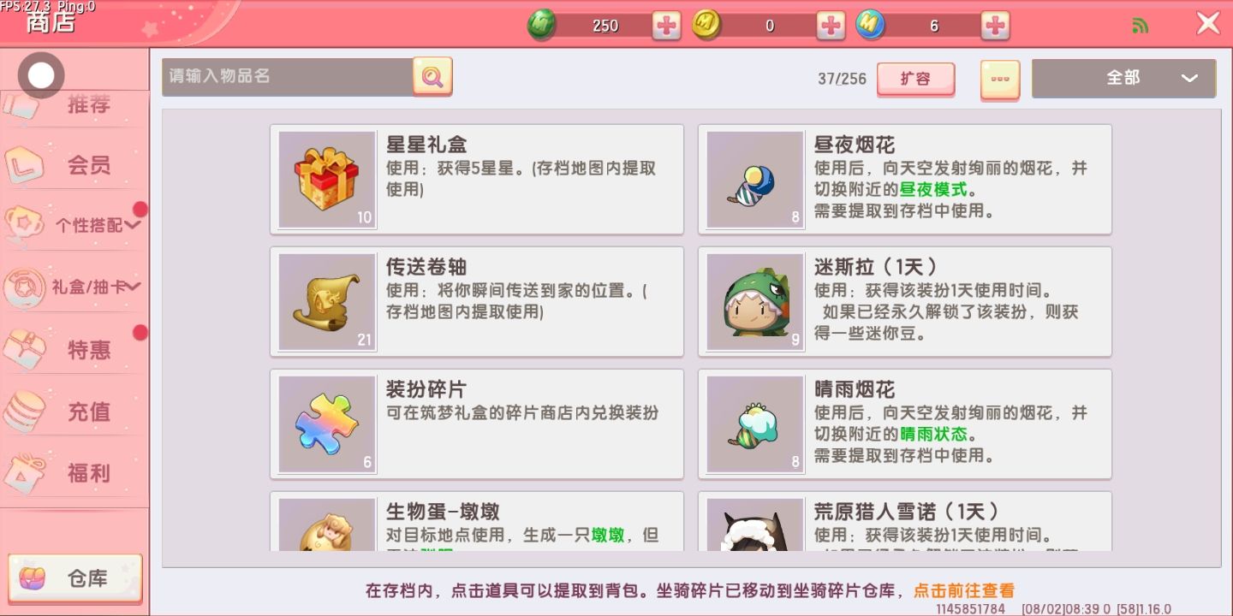Add gold coins with the plus icon
The width and height of the screenshot is (1233, 616).
coord(831,26)
